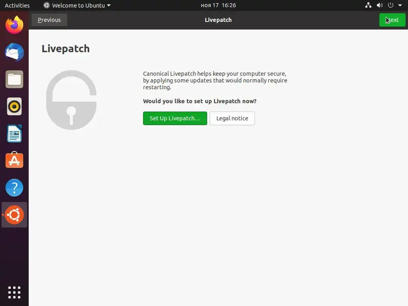Open Firefox from the dock

[14, 25]
